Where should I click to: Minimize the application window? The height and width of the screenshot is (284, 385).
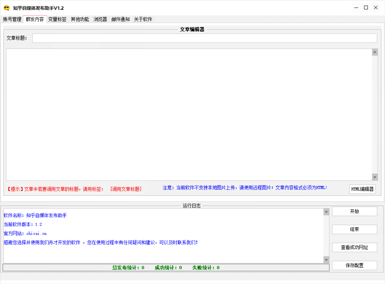356,8
